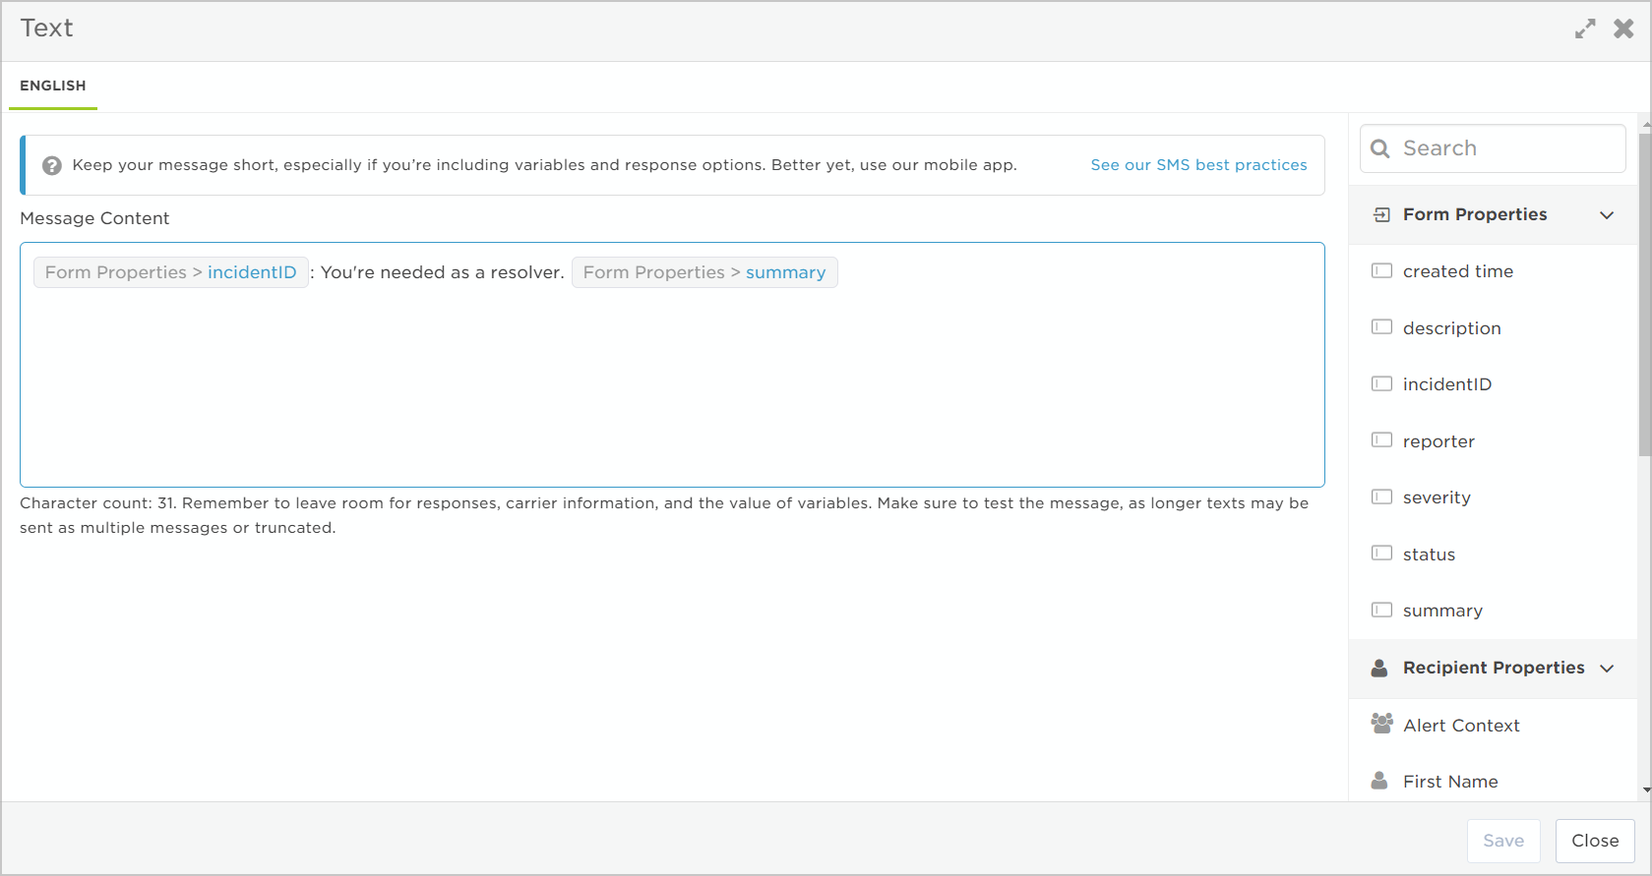
Task: Click the Form Properties section icon
Action: [1382, 214]
